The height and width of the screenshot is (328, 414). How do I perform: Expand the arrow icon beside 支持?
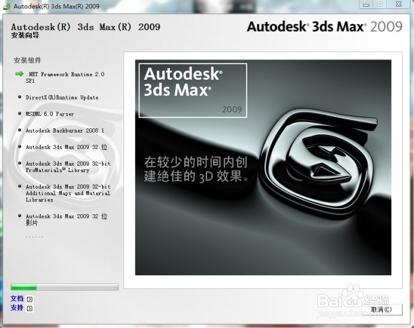(x=30, y=308)
